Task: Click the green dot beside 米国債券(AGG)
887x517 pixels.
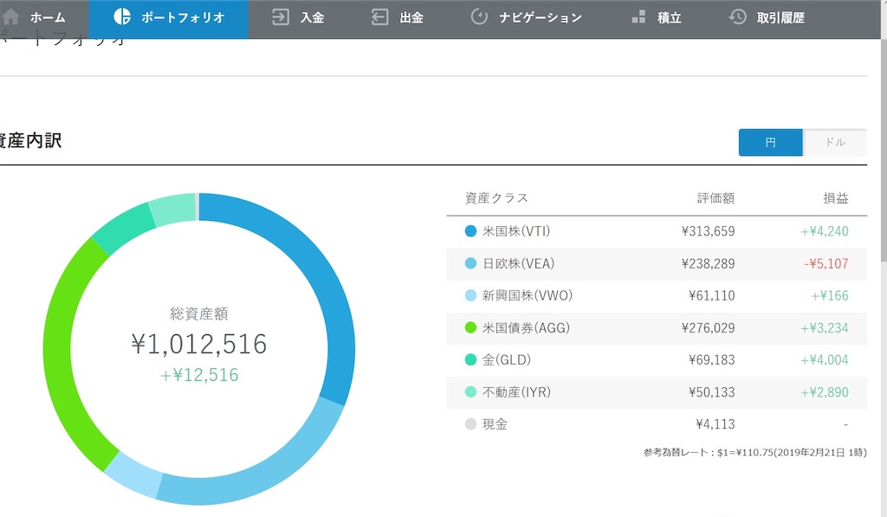Action: [x=471, y=328]
